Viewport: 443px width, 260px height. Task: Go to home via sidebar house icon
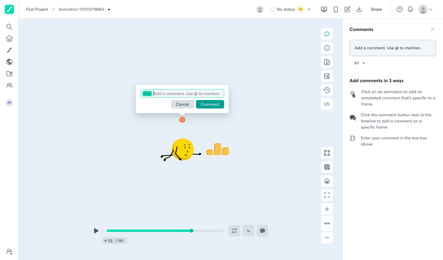tap(9, 38)
